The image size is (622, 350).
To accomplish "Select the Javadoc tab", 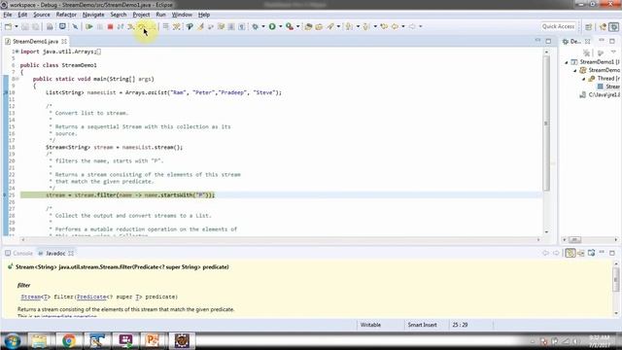I will click(x=55, y=253).
